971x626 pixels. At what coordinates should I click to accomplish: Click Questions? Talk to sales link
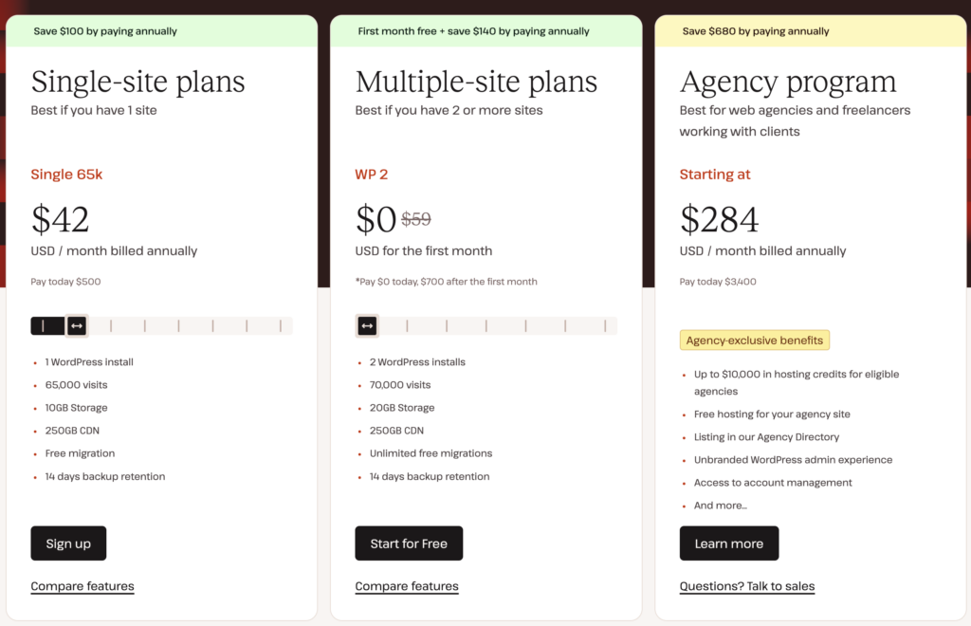click(747, 586)
